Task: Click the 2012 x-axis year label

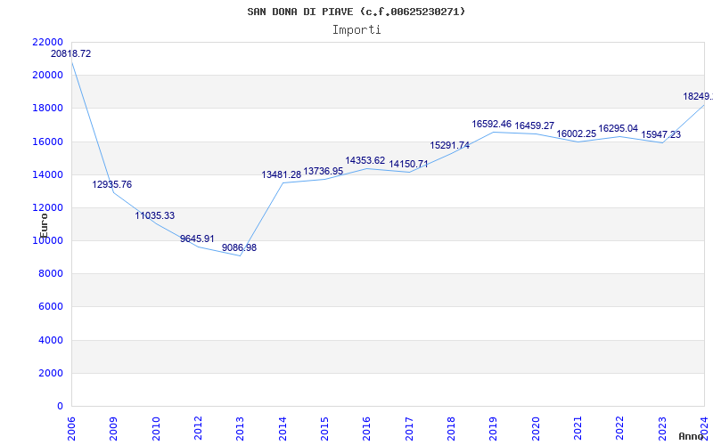Action: (x=198, y=428)
